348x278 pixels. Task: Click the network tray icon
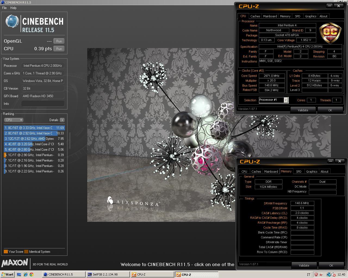[x=328, y=274]
